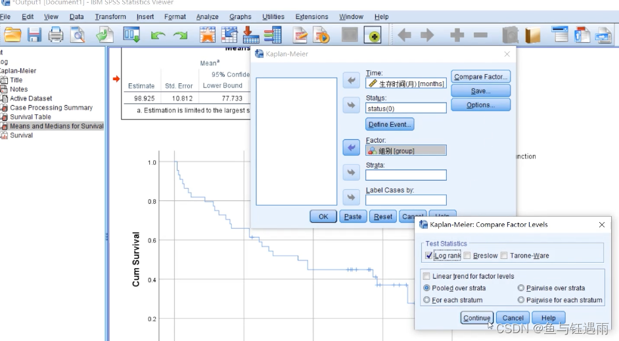This screenshot has height=341, width=619.
Task: Select For each stratum radio
Action: 426,300
